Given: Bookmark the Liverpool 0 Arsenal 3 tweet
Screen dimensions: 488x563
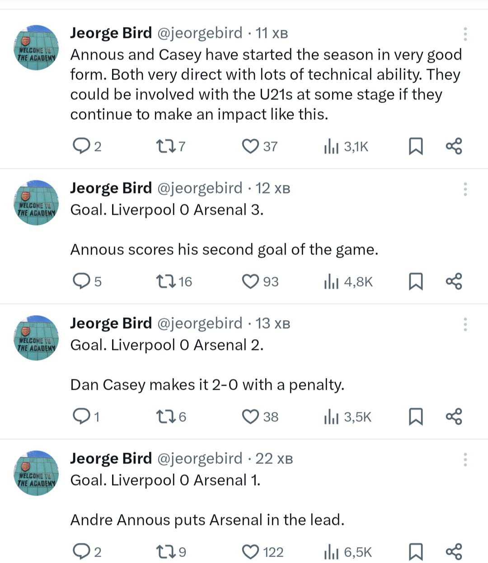Looking at the screenshot, I should (x=416, y=281).
